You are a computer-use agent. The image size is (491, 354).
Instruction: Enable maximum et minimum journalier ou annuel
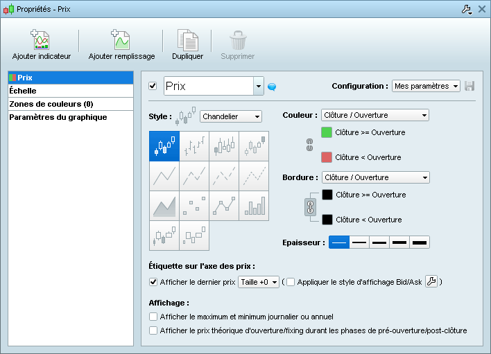point(154,317)
